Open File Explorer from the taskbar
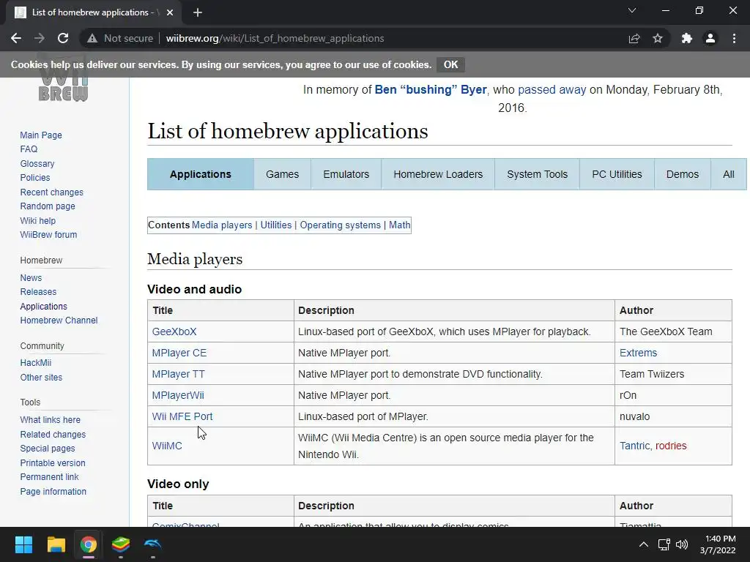 56,544
